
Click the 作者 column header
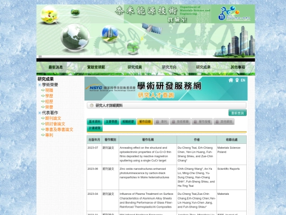click(x=196, y=140)
